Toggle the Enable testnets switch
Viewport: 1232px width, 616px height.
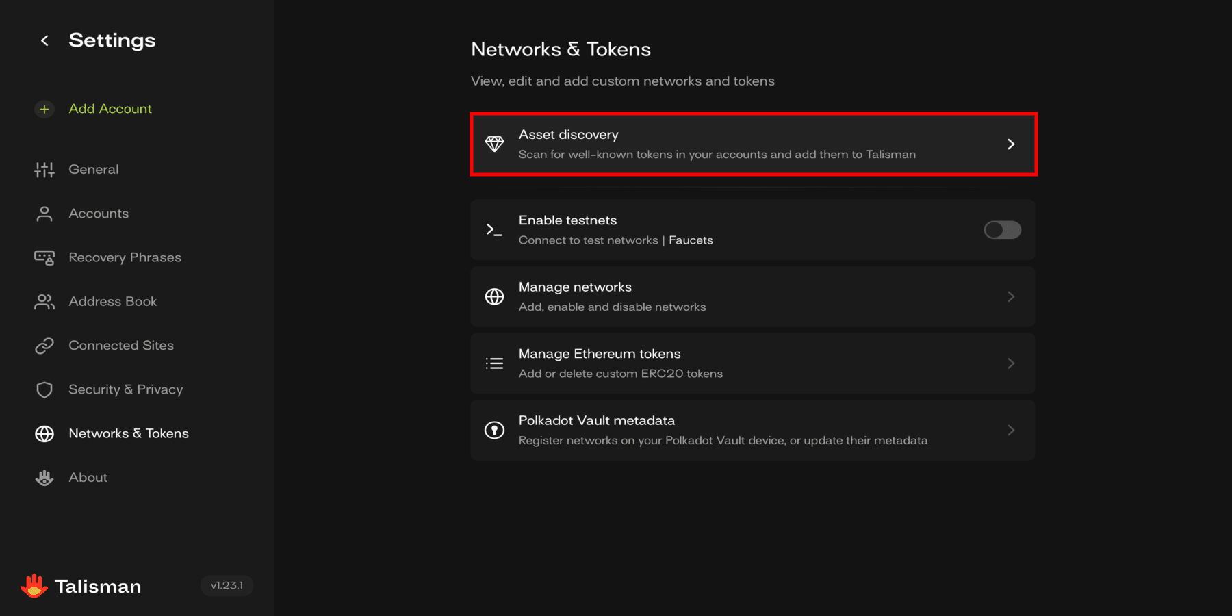[1002, 230]
